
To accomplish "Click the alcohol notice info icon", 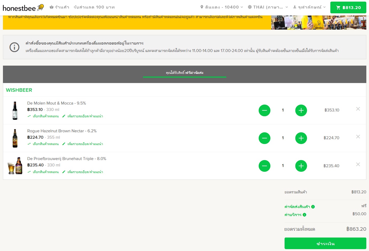I will [14, 47].
